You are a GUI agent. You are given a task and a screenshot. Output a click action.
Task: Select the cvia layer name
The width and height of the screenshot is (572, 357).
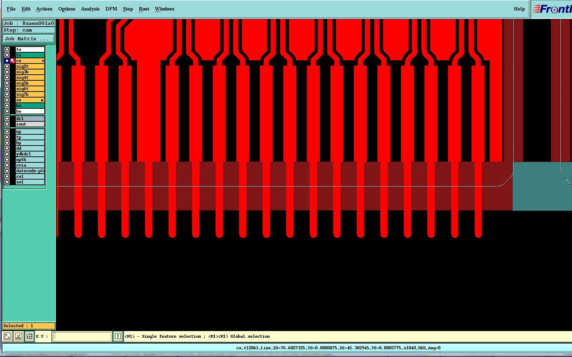point(30,165)
